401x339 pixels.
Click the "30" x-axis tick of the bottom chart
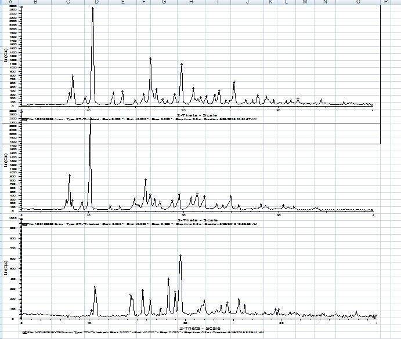click(x=281, y=323)
